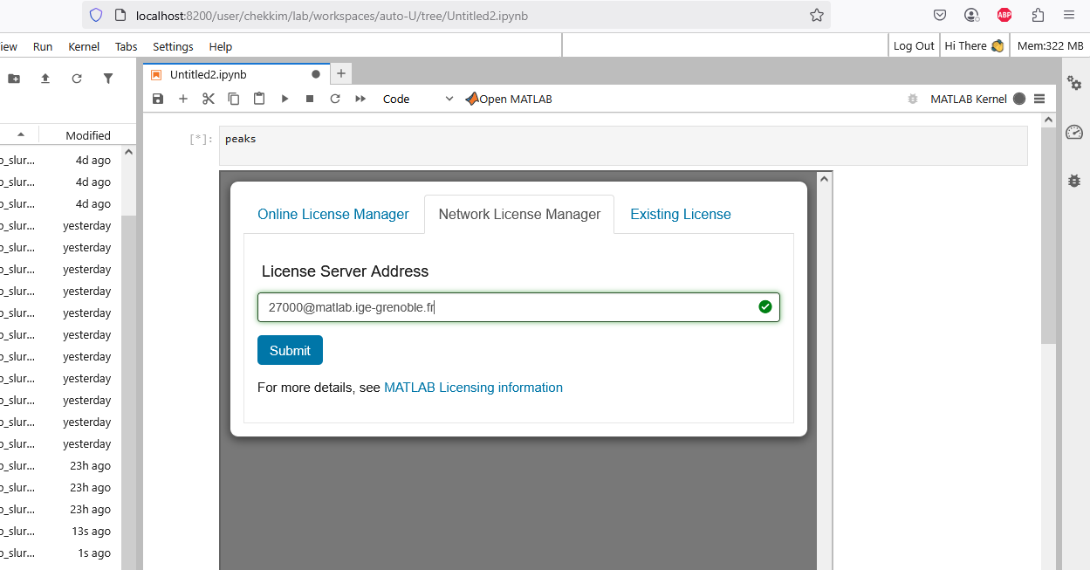Image resolution: width=1090 pixels, height=570 pixels.
Task: Bookmark this page with star icon
Action: coord(816,15)
